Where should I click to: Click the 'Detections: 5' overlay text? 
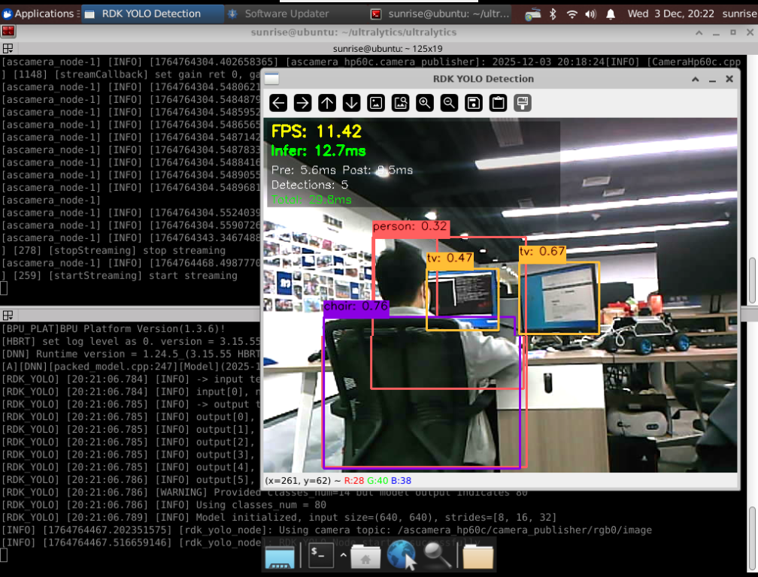click(309, 185)
